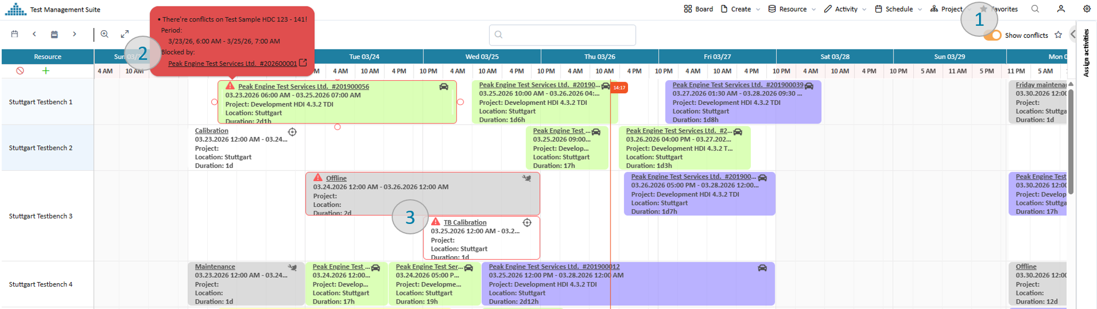Open the Friday maintenance activity
This screenshot has width=1097, height=309.
pos(1041,85)
